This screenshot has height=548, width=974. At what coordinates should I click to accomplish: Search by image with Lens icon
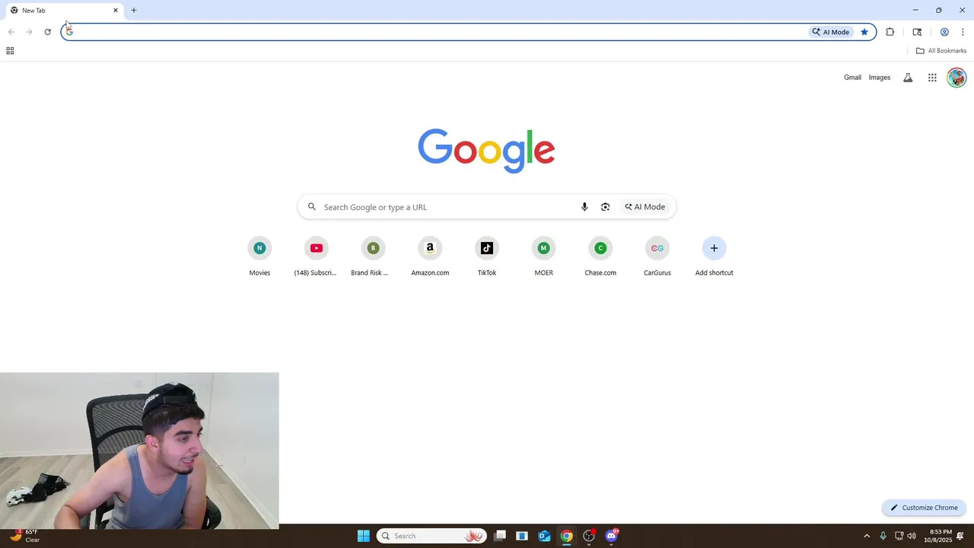point(605,207)
